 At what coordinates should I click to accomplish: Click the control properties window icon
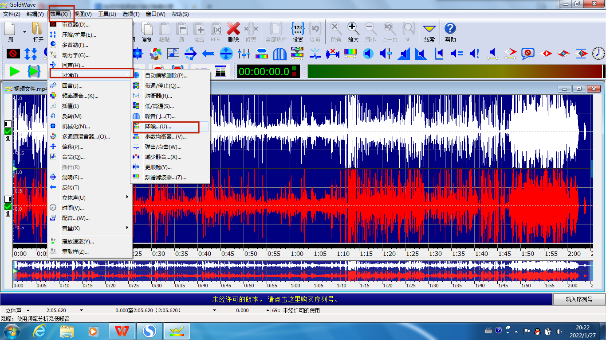[x=220, y=71]
